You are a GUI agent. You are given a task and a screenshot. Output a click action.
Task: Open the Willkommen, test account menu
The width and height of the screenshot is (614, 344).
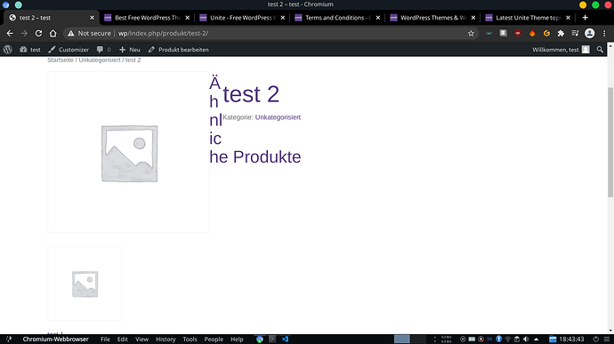561,50
